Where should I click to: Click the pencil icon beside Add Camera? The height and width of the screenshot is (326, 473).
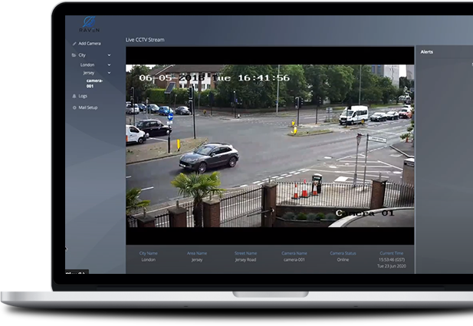[x=74, y=44]
